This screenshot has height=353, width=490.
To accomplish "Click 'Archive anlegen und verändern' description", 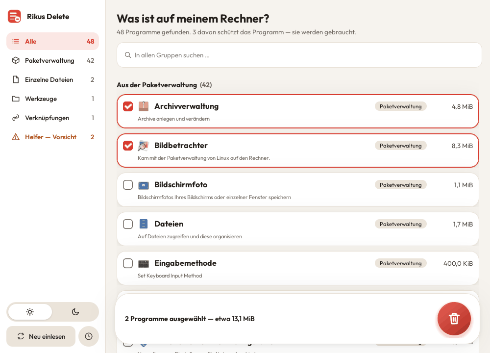I will point(174,119).
